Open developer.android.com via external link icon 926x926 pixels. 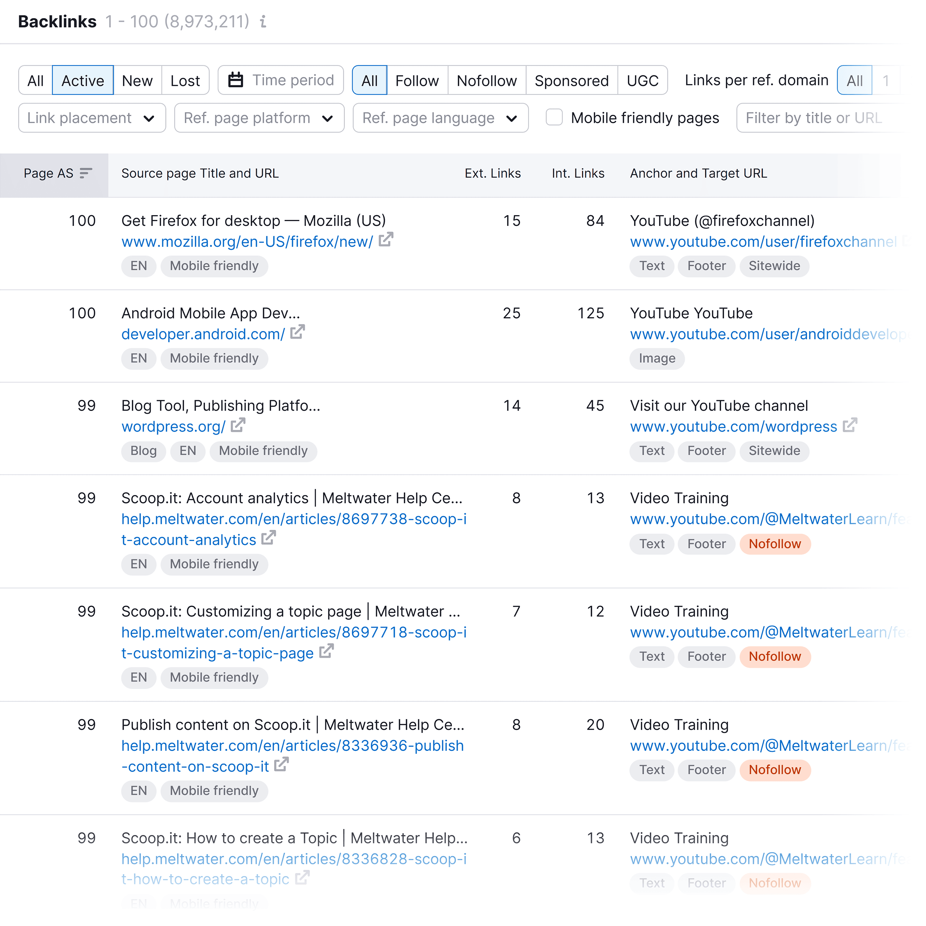point(298,332)
